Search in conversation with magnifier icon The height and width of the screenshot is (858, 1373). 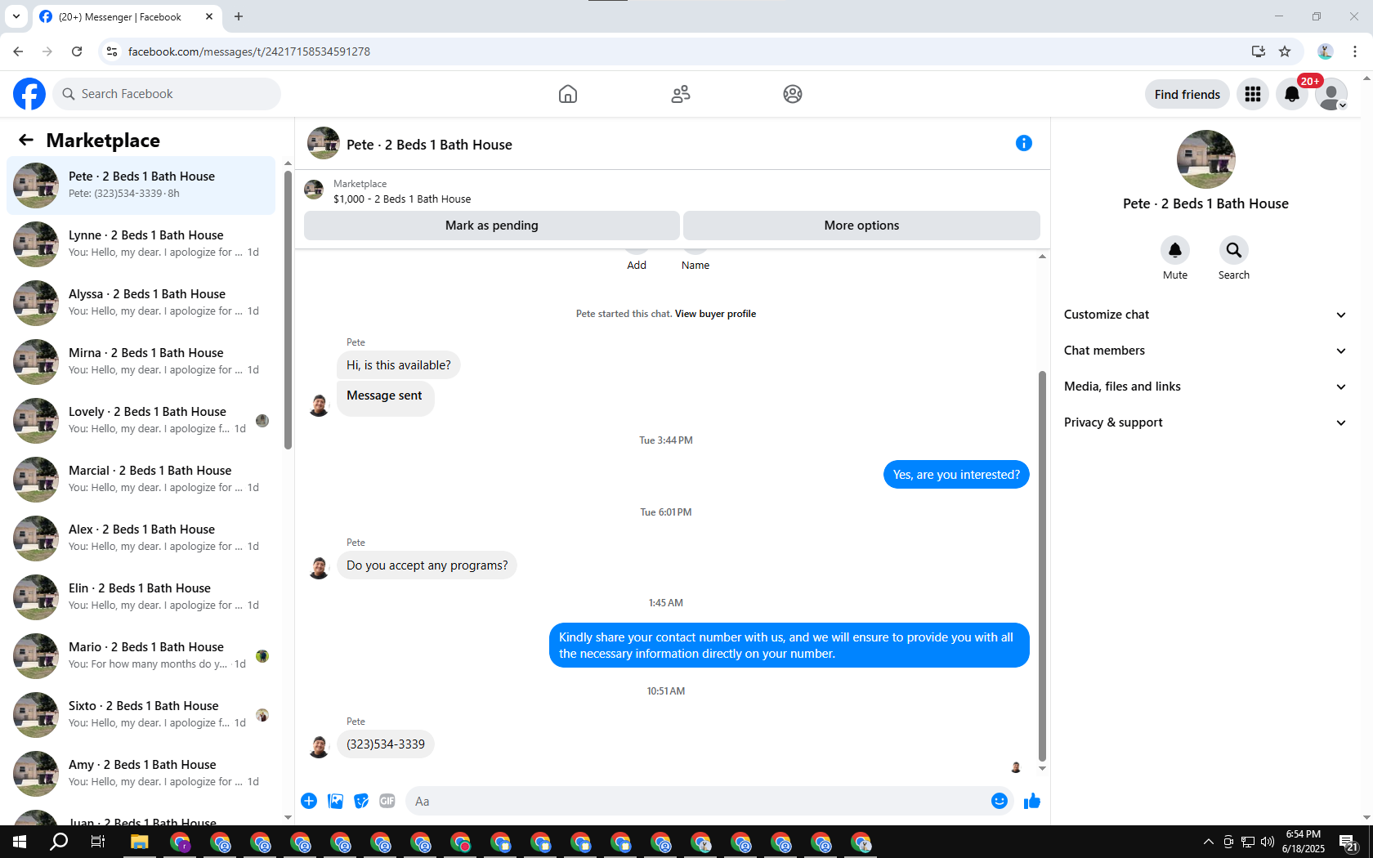1234,250
